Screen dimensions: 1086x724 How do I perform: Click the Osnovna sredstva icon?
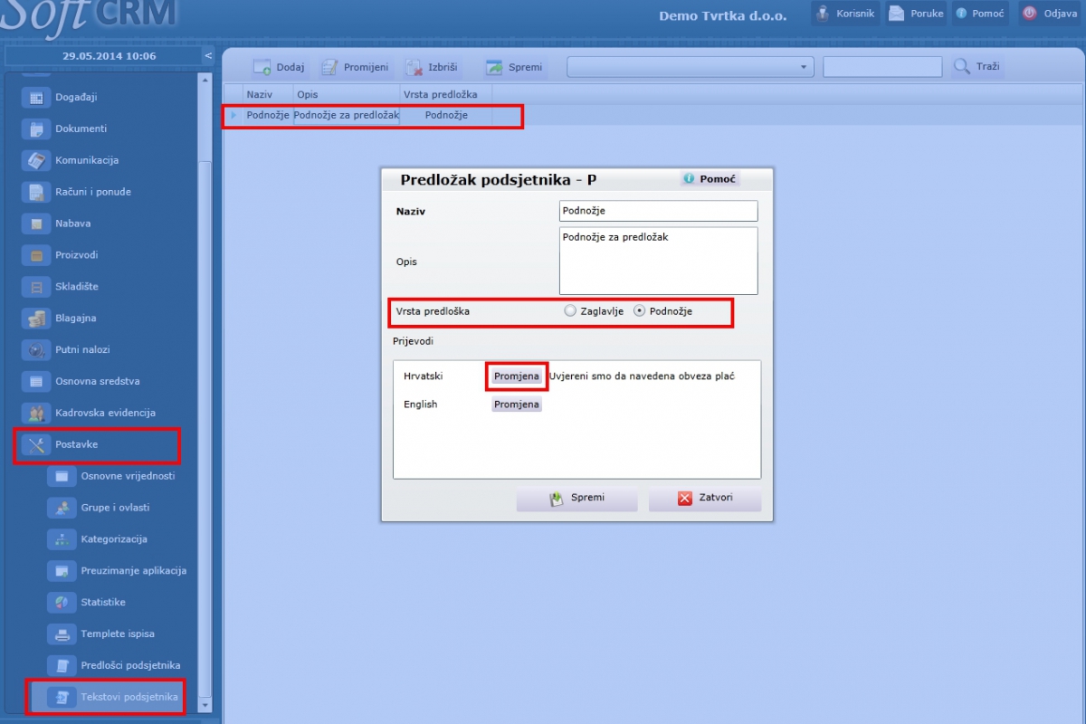coord(36,381)
